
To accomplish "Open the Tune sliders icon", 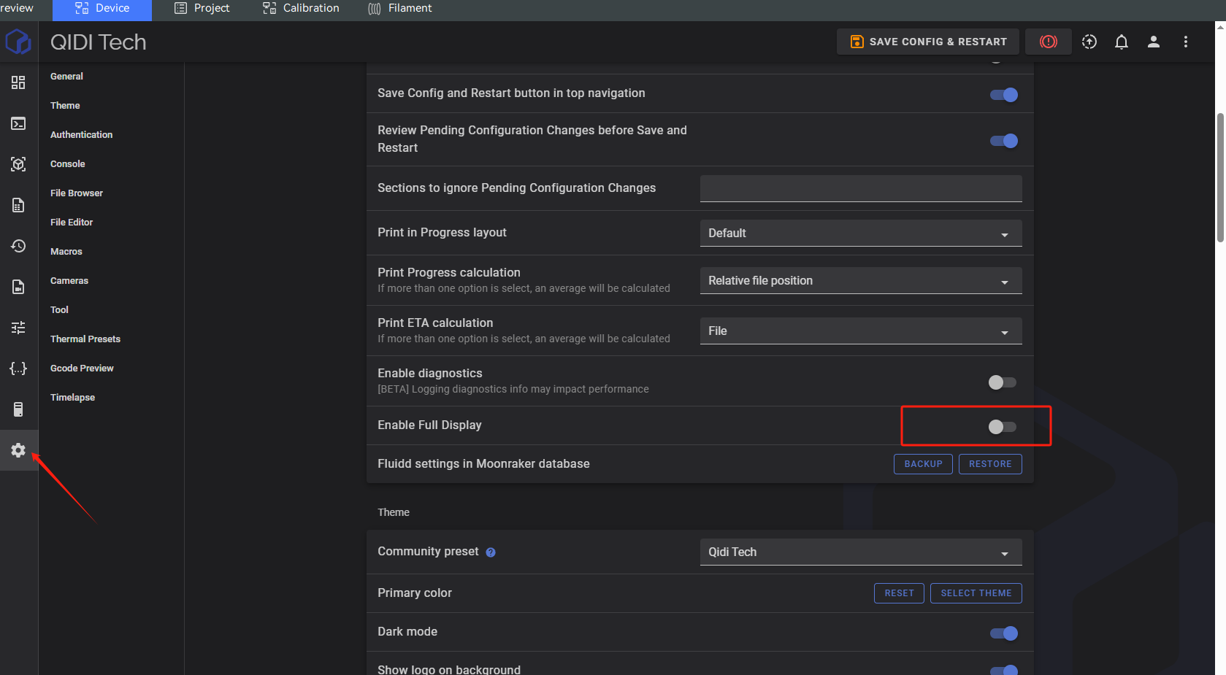I will 18,328.
